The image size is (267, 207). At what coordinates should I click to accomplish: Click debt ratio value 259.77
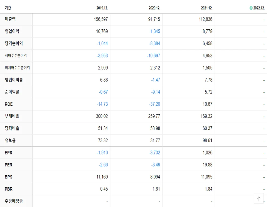154,116
